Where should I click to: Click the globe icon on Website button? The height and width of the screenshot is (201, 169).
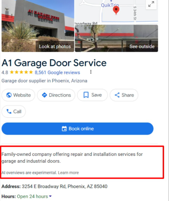point(9,95)
